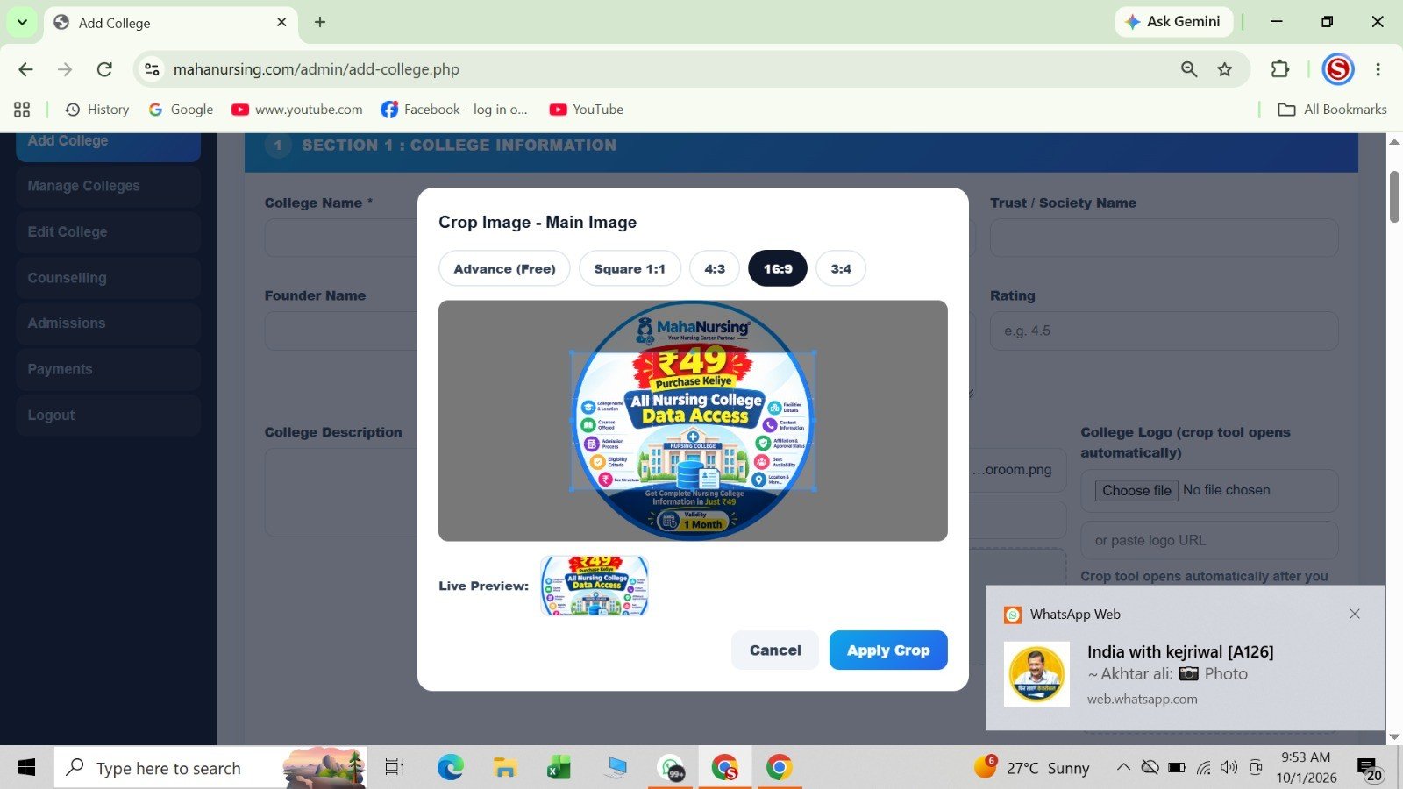Click Ask Gemini button
Viewport: 1403px width, 789px height.
(x=1173, y=22)
